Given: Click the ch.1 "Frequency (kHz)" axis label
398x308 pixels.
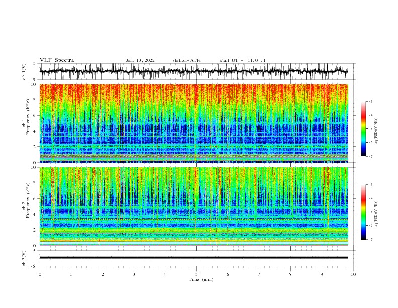Looking at the screenshot, I should [28, 117].
